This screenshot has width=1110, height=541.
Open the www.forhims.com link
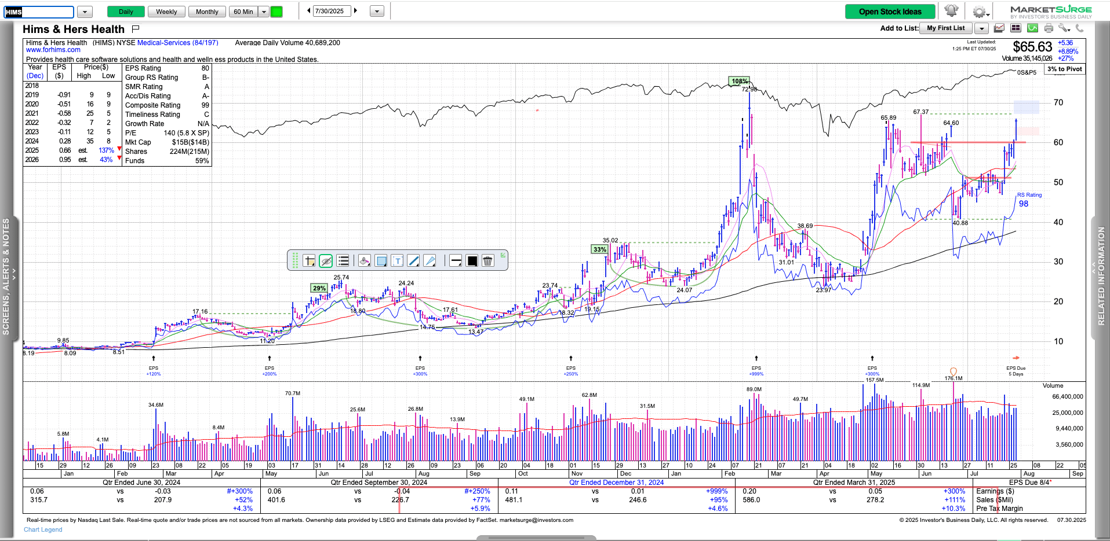point(53,50)
